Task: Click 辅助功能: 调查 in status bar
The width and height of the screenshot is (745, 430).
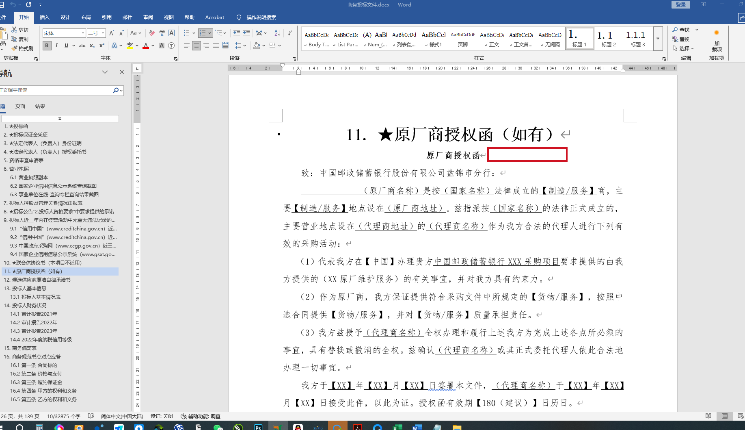Action: click(201, 416)
